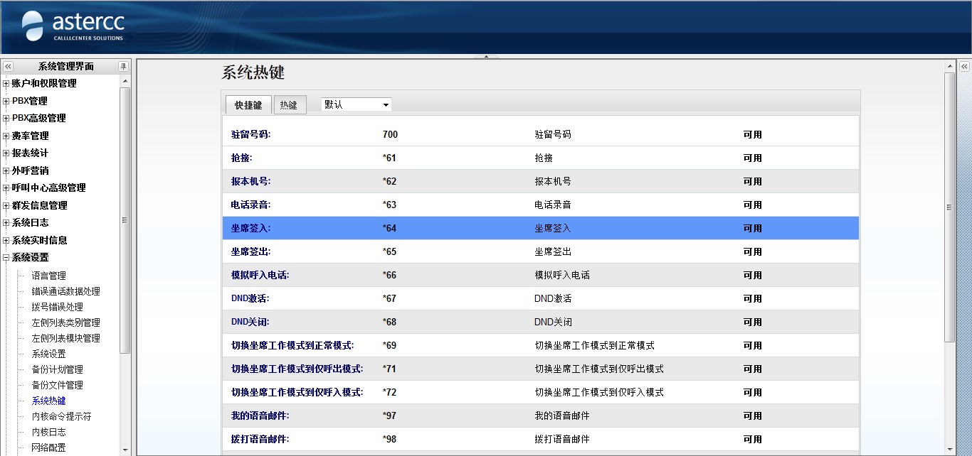Open 语言管理 in the sidebar
This screenshot has height=456, width=972.
tap(48, 276)
